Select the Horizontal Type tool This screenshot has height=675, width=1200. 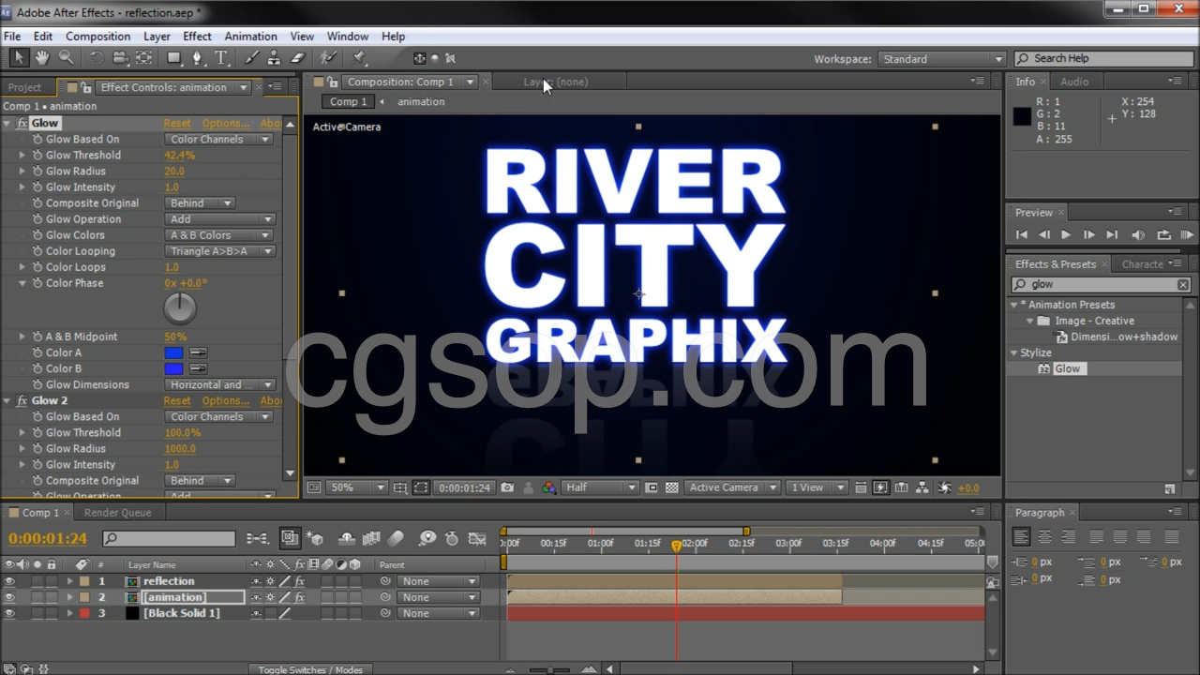[x=221, y=58]
